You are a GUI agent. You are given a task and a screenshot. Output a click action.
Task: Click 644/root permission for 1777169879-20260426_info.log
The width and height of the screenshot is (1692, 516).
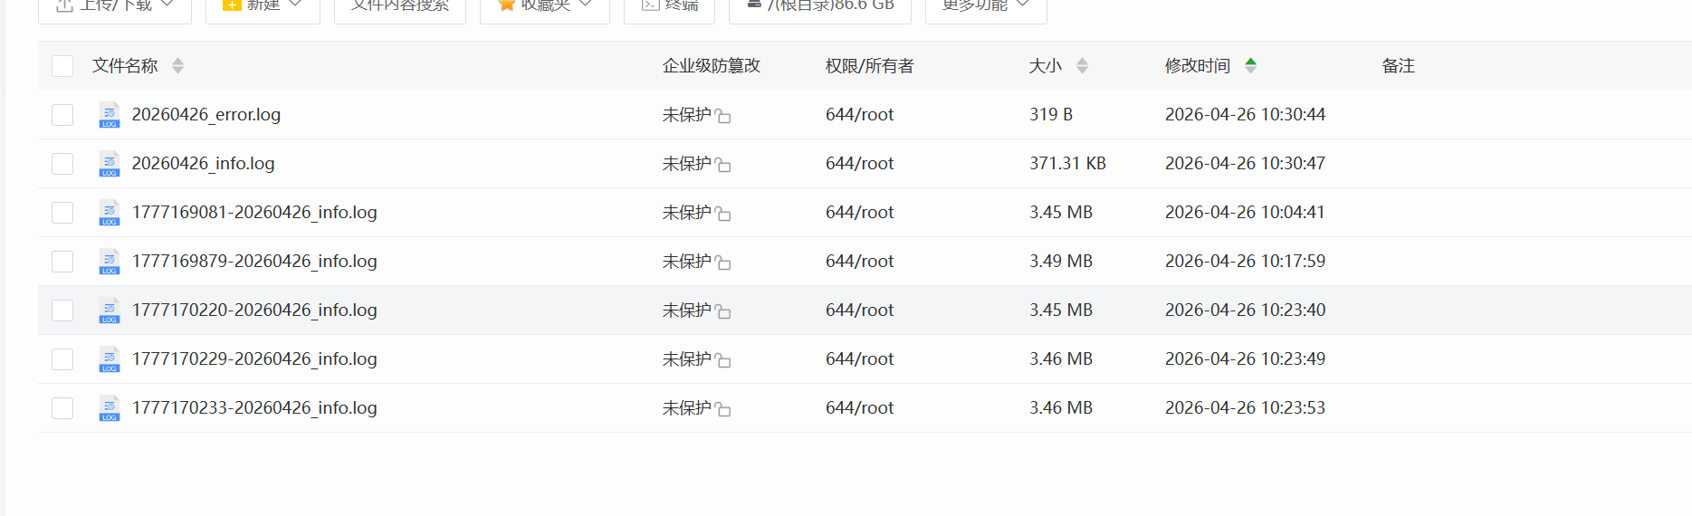[x=859, y=262]
